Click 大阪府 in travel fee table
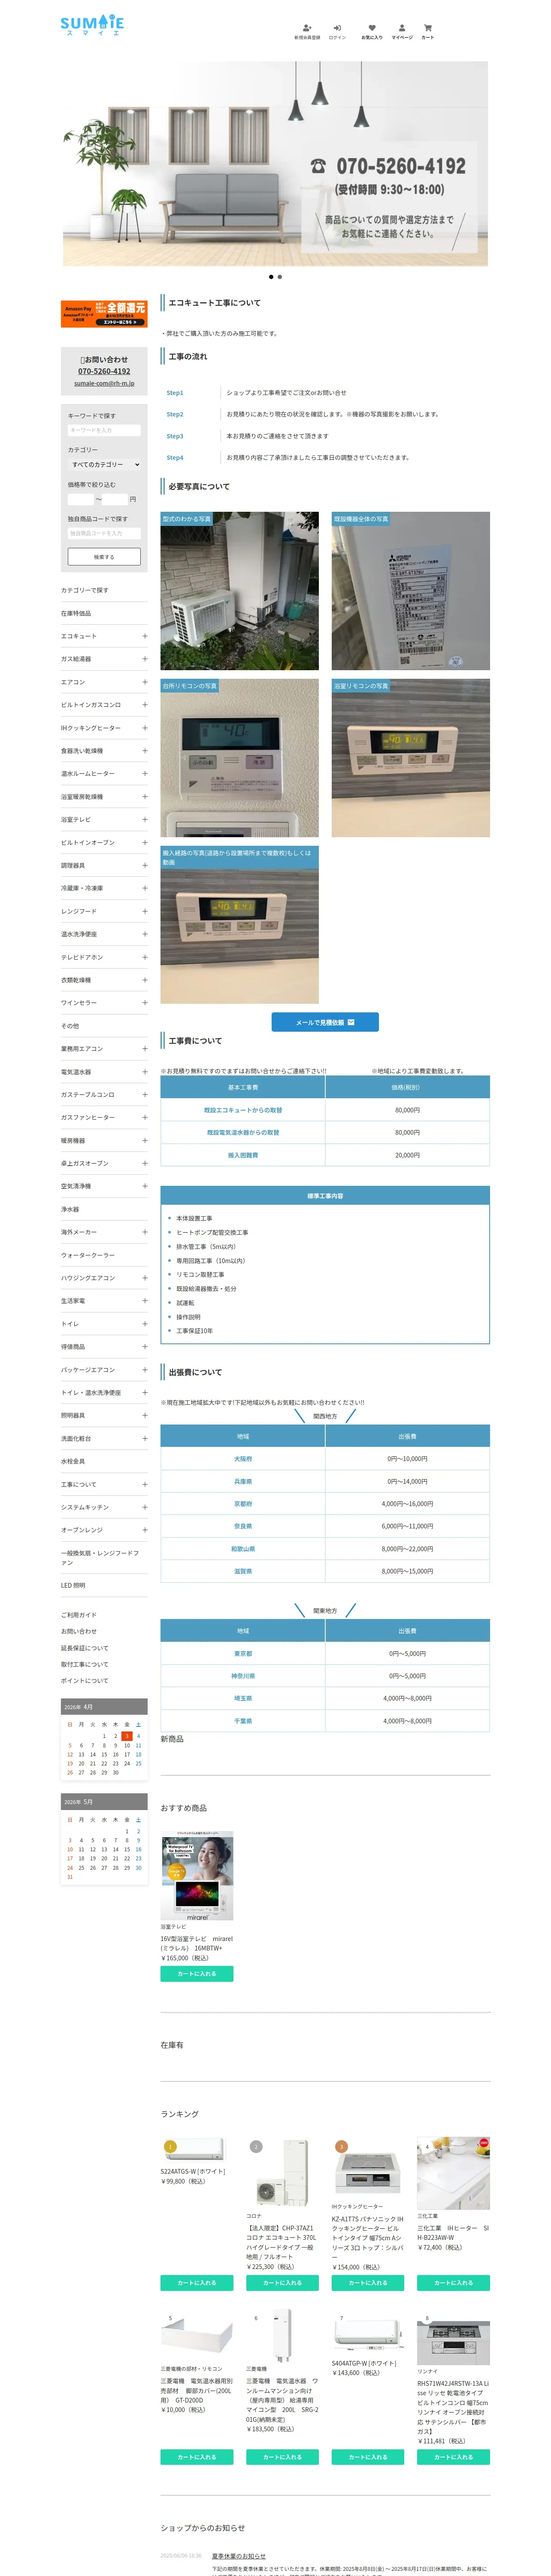The height and width of the screenshot is (2576, 551). pos(243,1459)
